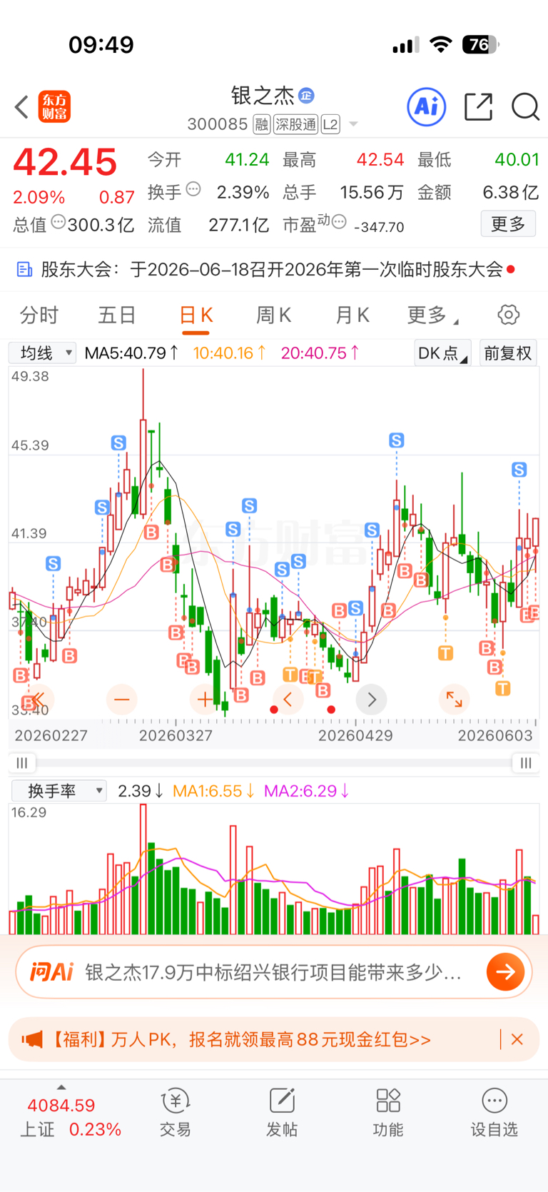Tap the L2 level tag
Image resolution: width=548 pixels, height=1192 pixels.
tap(330, 125)
